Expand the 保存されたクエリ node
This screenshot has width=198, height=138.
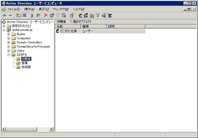4,26
